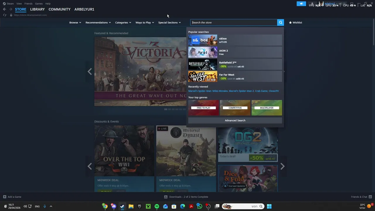
Task: Click the Windows Start button
Action: pos(269,206)
